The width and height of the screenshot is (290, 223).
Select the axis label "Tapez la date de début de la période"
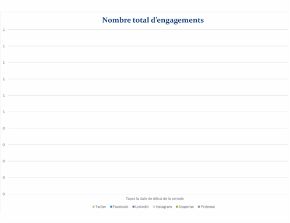[x=155, y=198]
